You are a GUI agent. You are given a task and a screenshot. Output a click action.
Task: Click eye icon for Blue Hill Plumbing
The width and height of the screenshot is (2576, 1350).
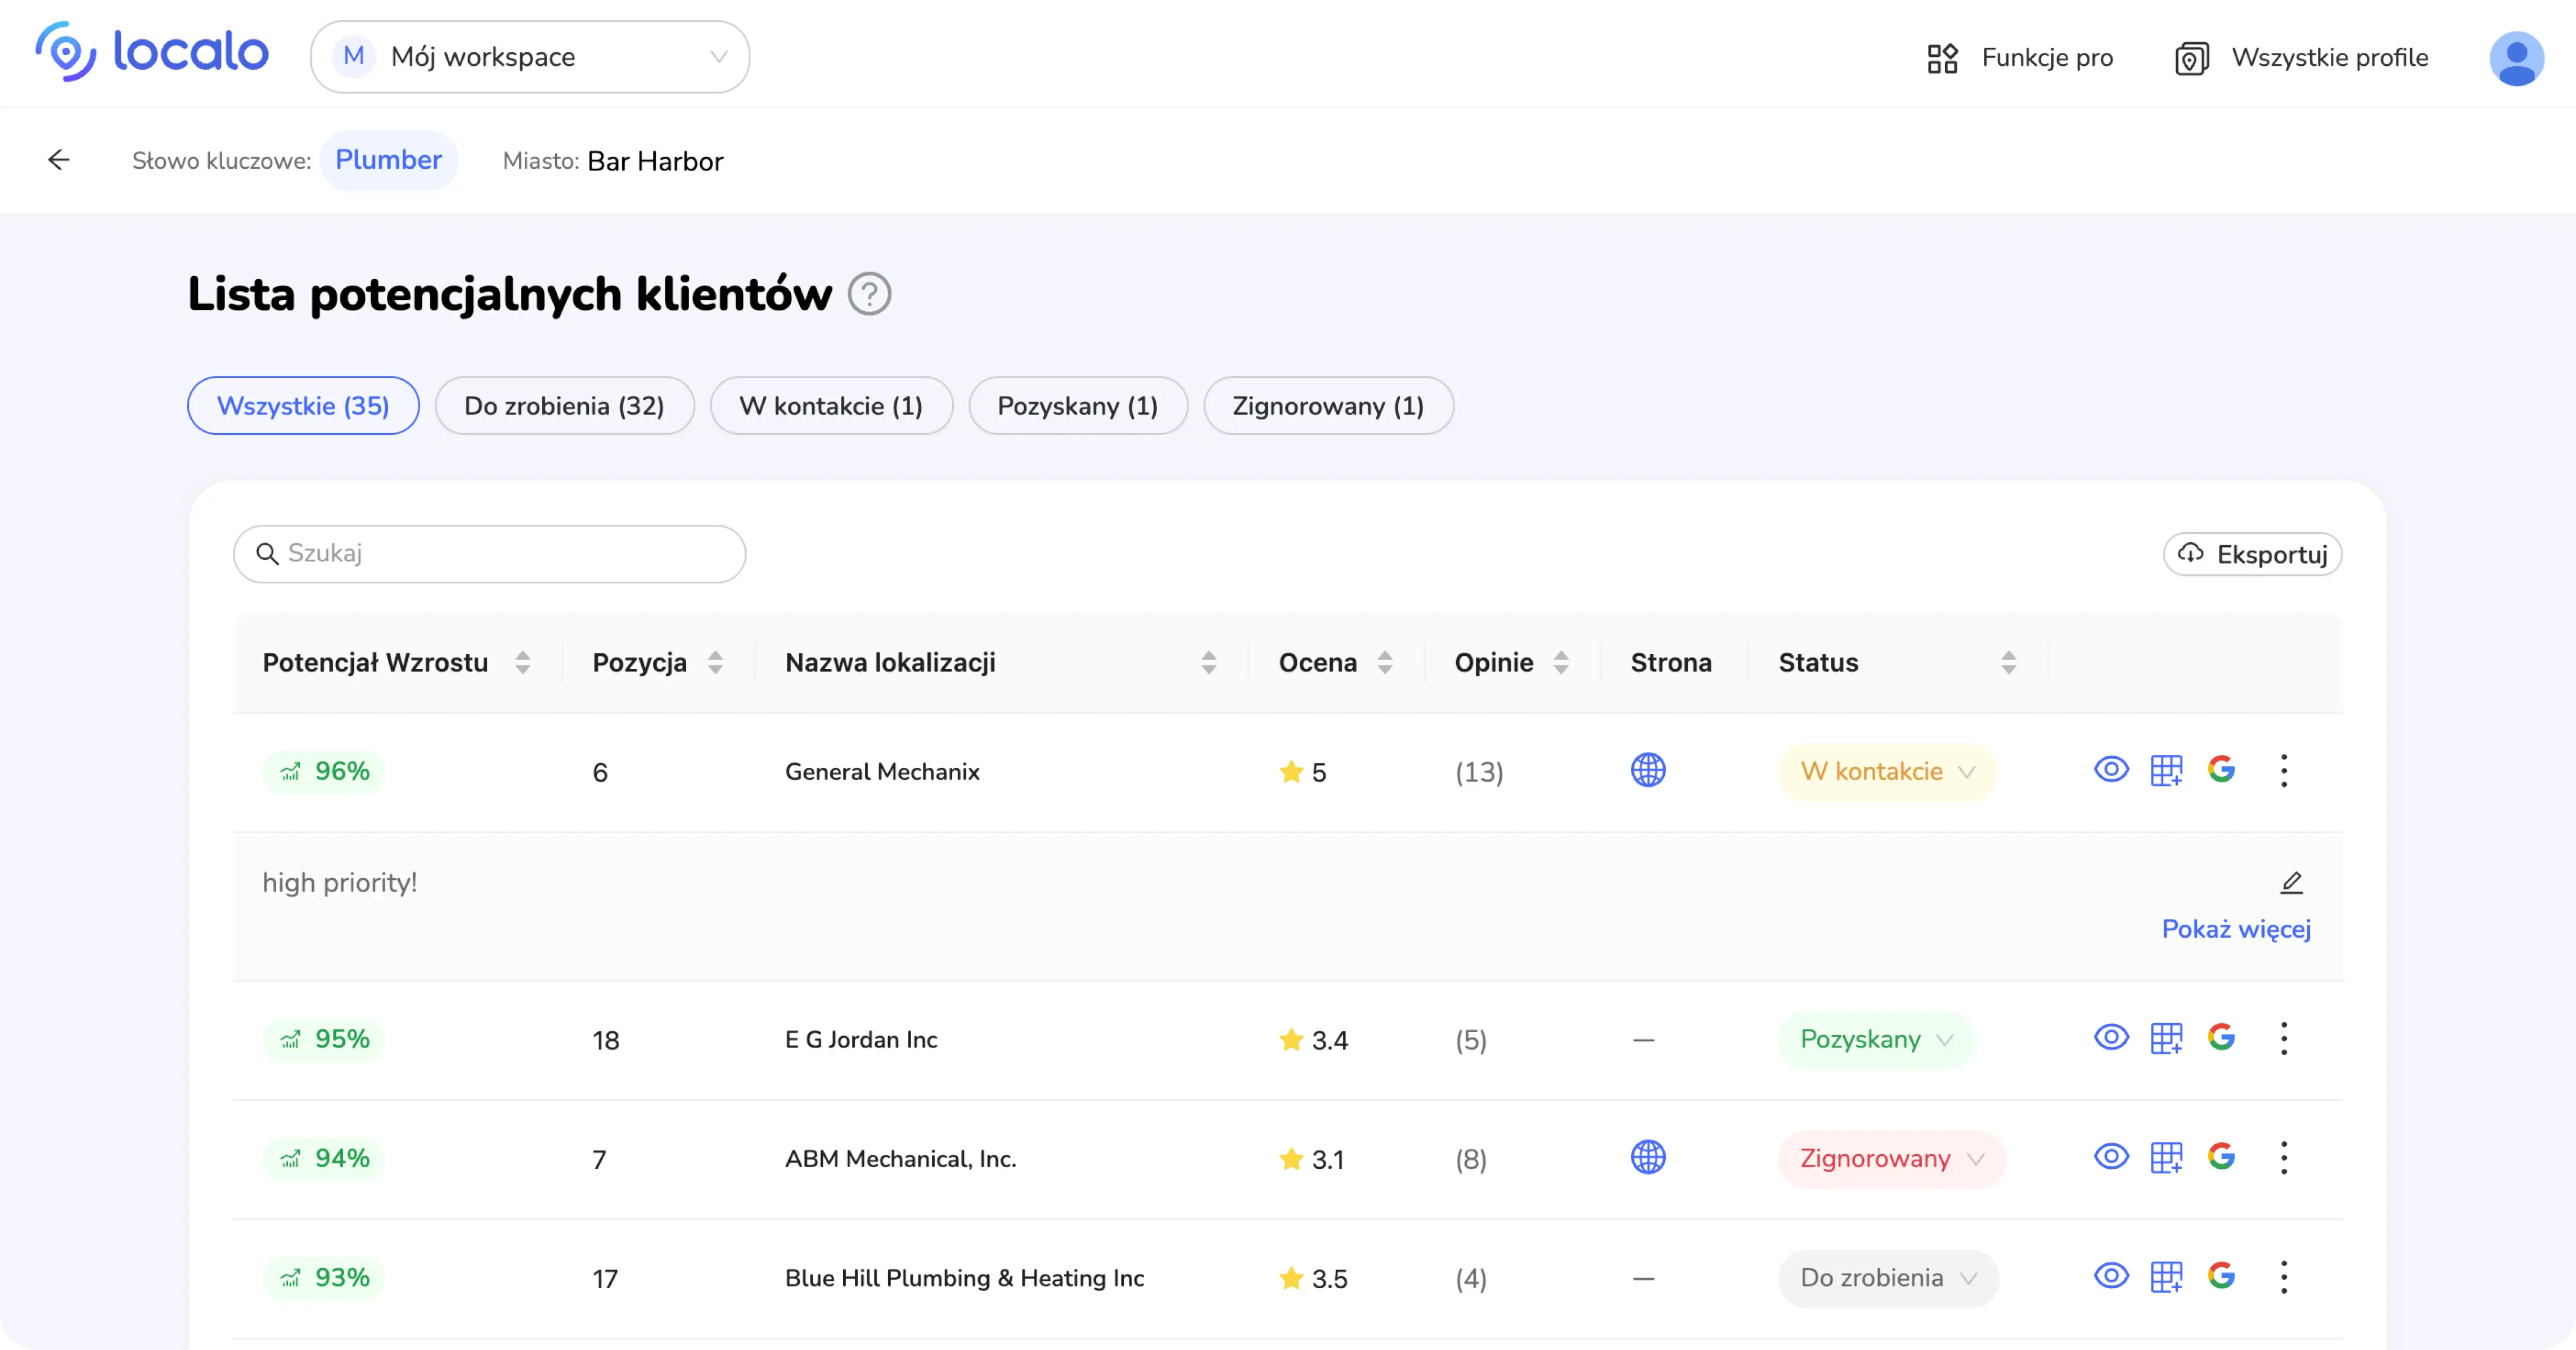(2111, 1276)
